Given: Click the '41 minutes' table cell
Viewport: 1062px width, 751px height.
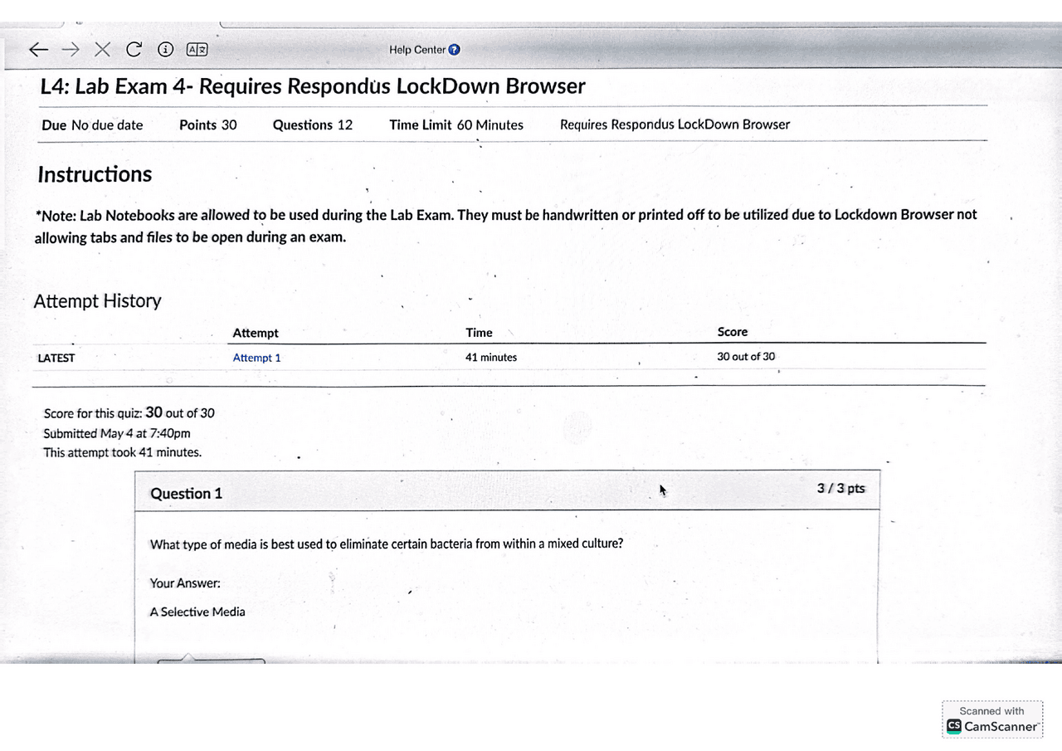Looking at the screenshot, I should pyautogui.click(x=491, y=358).
